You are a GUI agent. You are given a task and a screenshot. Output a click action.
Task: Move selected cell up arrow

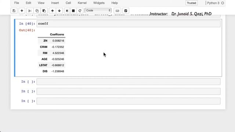click(52, 11)
